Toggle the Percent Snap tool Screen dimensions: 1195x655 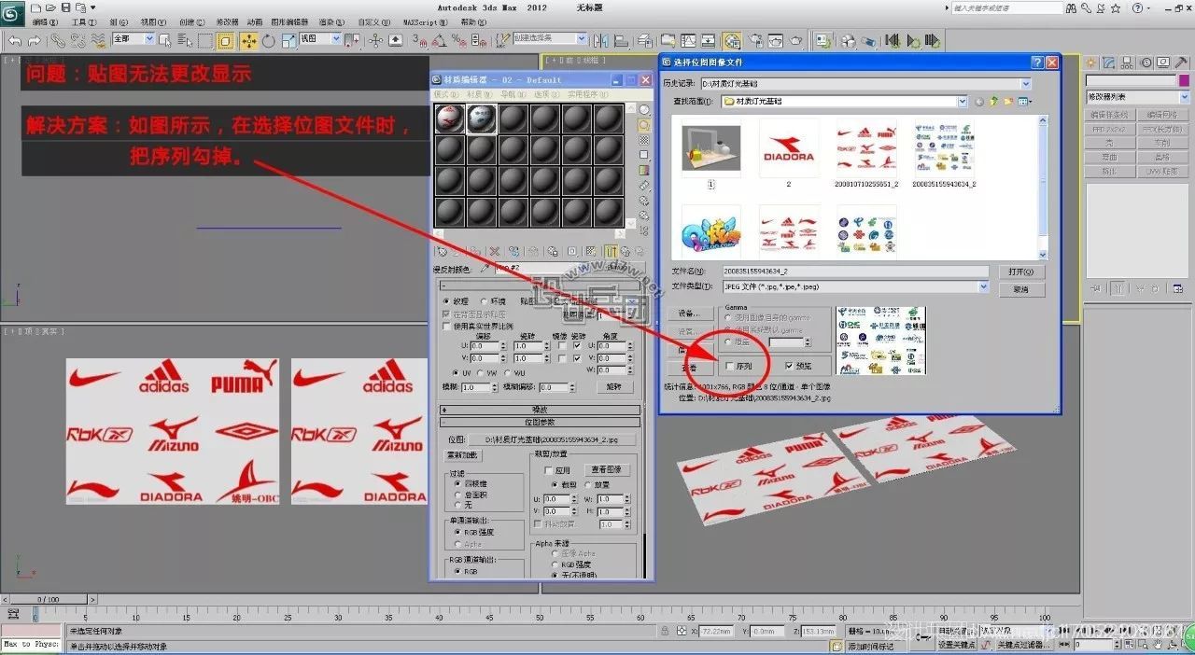[x=458, y=40]
